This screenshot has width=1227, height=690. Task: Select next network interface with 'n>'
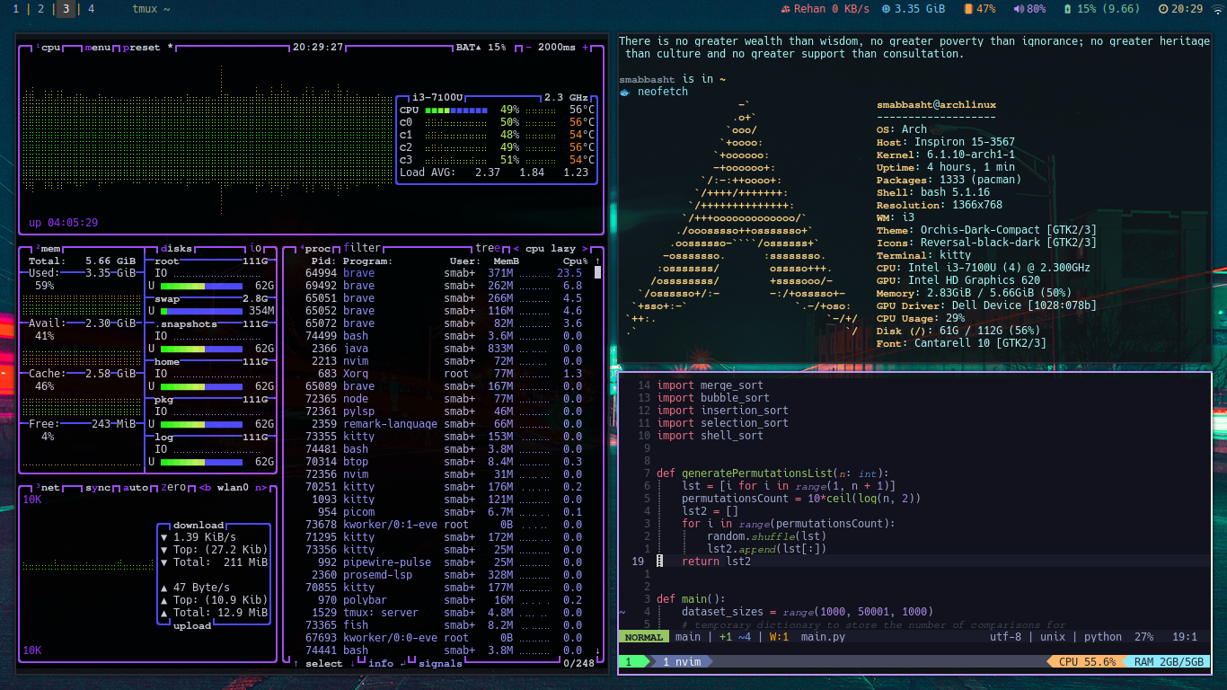(x=261, y=487)
